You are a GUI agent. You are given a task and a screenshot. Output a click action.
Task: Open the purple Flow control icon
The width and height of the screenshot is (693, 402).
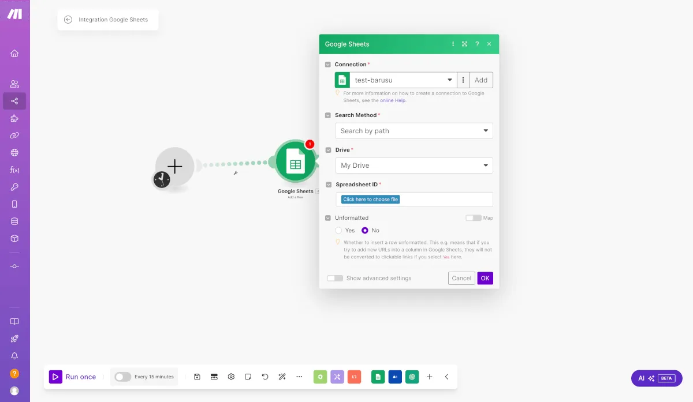coord(337,377)
